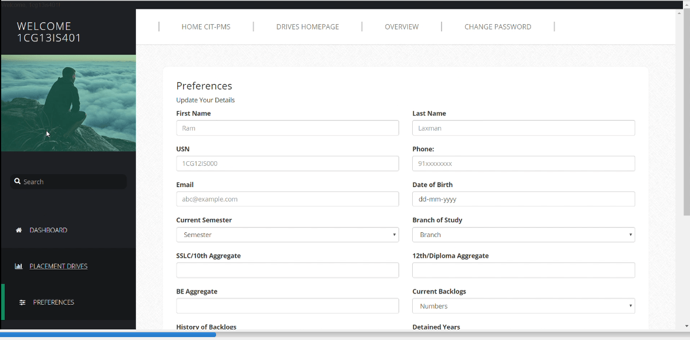Select the Email input box
Image resolution: width=690 pixels, height=340 pixels.
pyautogui.click(x=287, y=199)
